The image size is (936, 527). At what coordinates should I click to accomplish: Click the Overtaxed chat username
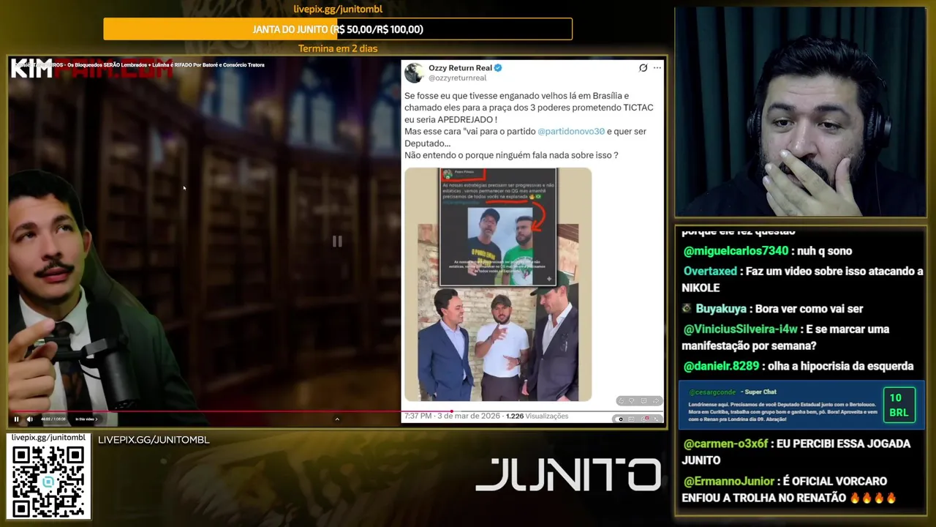[710, 271]
